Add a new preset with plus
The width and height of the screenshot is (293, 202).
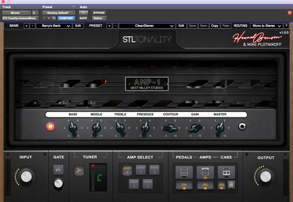coord(109,26)
